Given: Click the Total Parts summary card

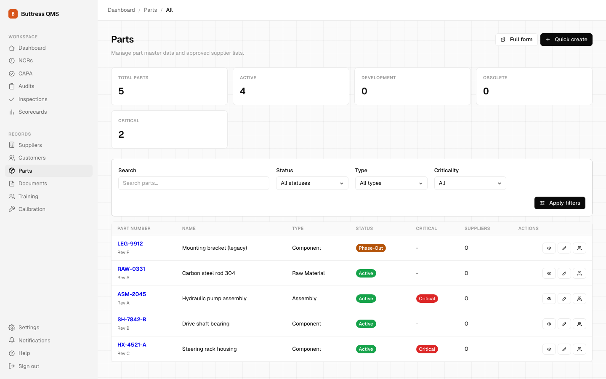Looking at the screenshot, I should point(169,86).
